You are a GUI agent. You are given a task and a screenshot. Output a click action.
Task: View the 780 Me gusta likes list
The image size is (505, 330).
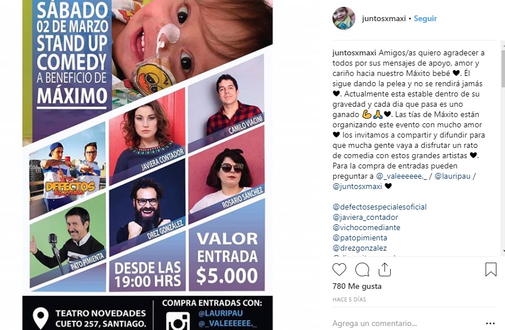pos(357,286)
